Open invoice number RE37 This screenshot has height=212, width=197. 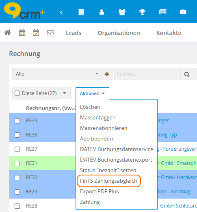pyautogui.click(x=32, y=149)
